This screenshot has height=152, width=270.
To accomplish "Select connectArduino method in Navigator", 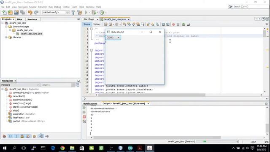I will [31, 93].
